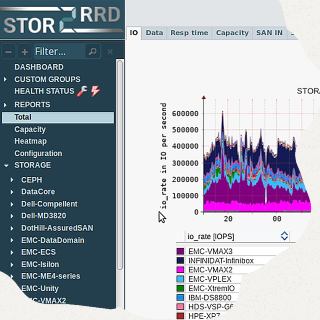This screenshot has width=320, height=320.
Task: Click the red wrench health status icon
Action: [82, 91]
